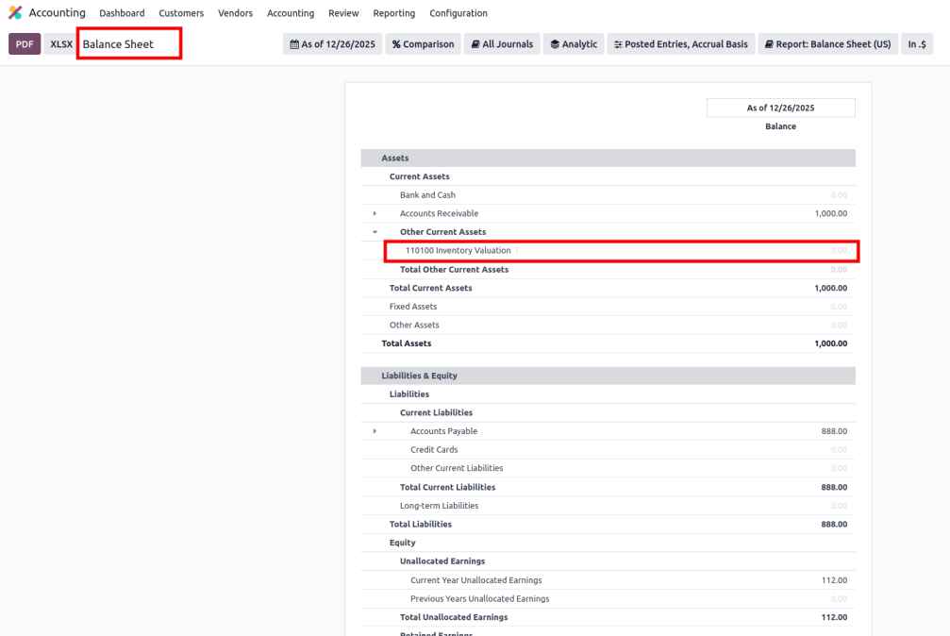Change the 'In $' currency rounding unit
Image resolution: width=950 pixels, height=636 pixels.
916,44
